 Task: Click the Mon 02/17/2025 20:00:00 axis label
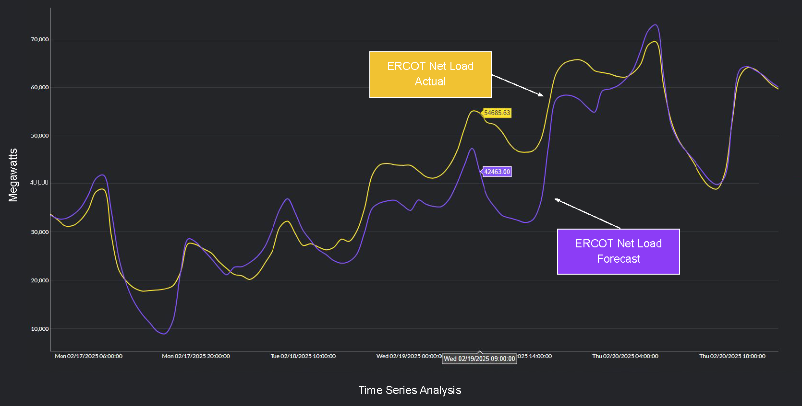[x=196, y=356]
